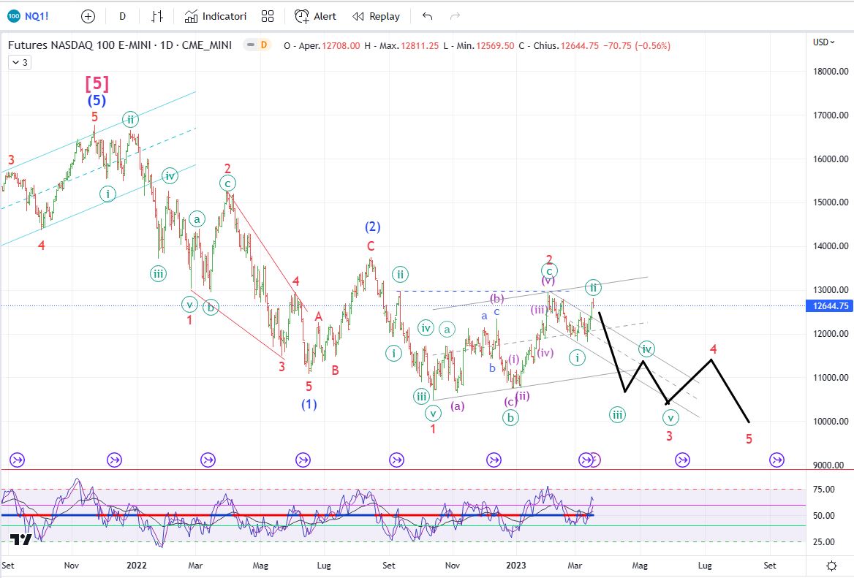
Task: Click the plus icon to compare symbols
Action: pos(88,16)
